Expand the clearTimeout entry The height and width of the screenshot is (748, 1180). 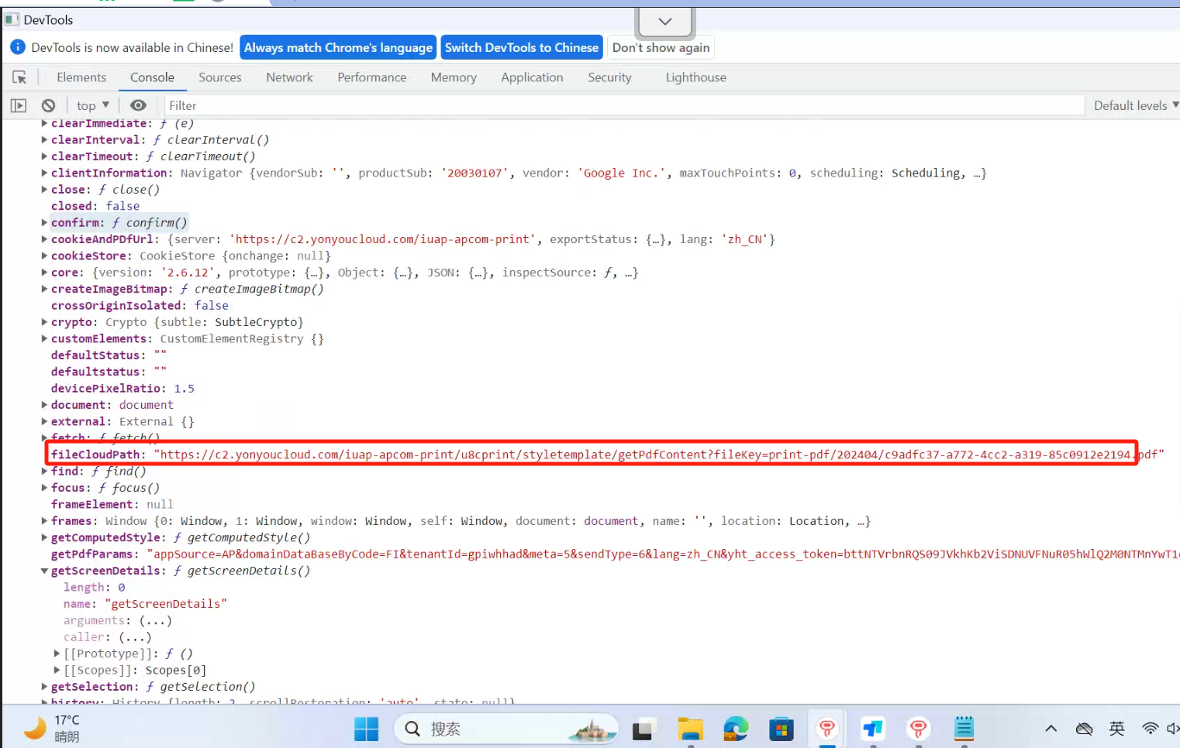tap(44, 156)
